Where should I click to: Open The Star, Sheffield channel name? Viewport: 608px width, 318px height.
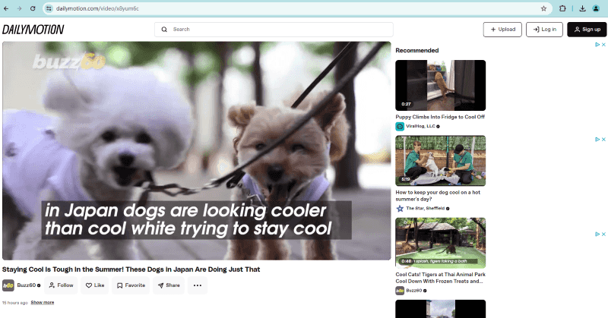pos(426,209)
